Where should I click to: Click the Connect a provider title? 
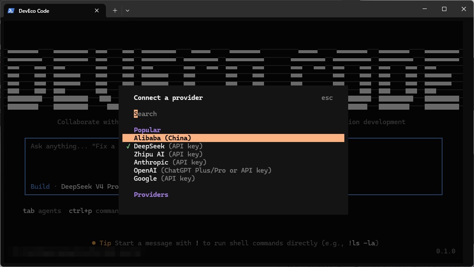(x=168, y=98)
